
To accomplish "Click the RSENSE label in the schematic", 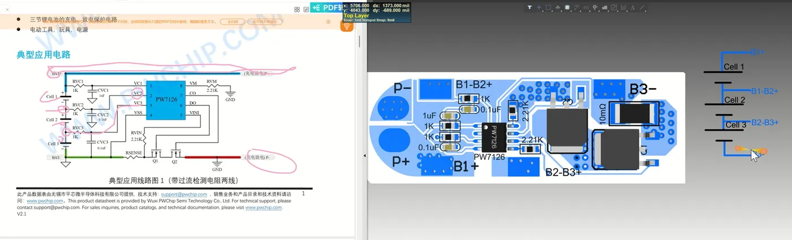I will tap(133, 152).
